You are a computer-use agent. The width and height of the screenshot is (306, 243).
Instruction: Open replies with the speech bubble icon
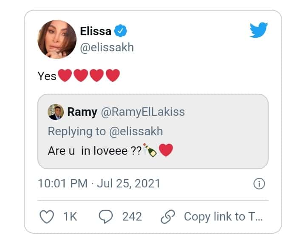coord(106,216)
